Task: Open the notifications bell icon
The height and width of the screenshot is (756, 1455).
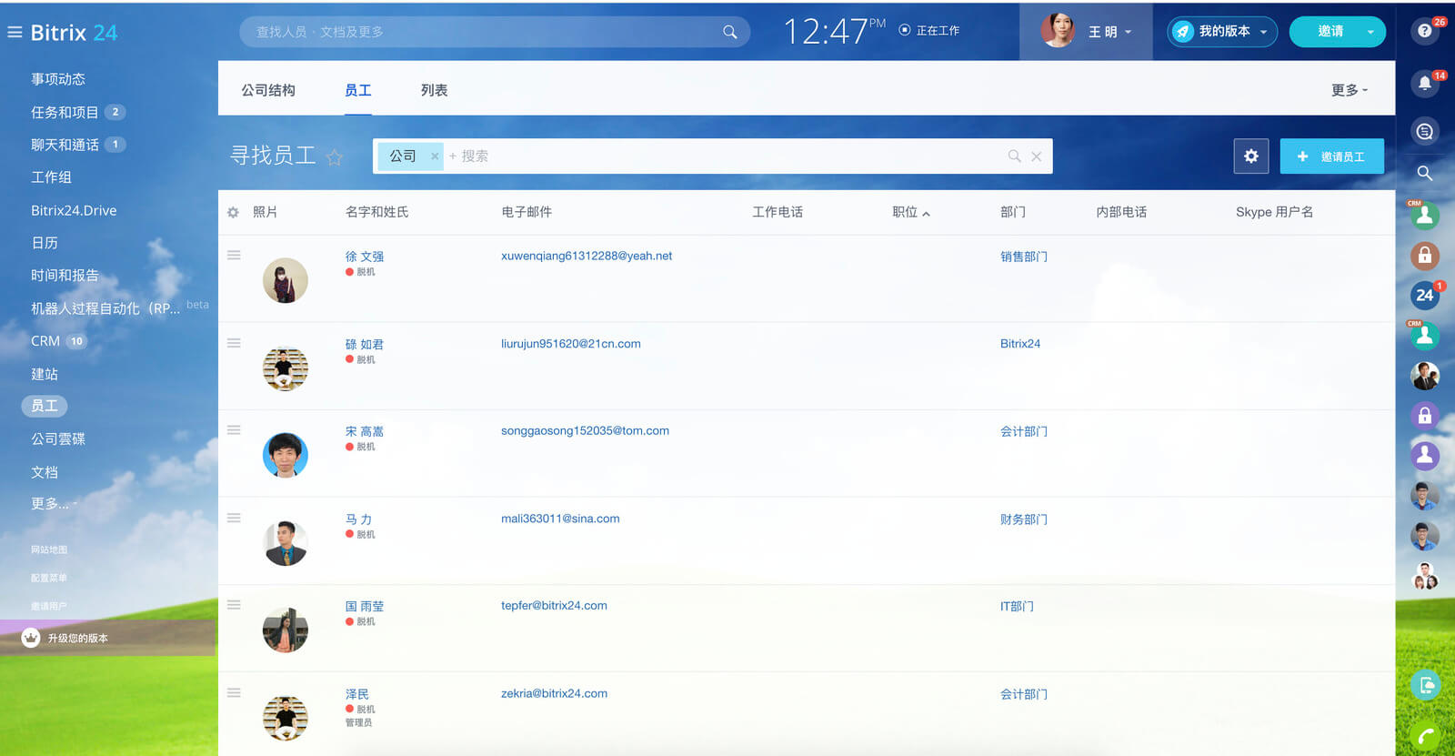Action: [x=1424, y=84]
